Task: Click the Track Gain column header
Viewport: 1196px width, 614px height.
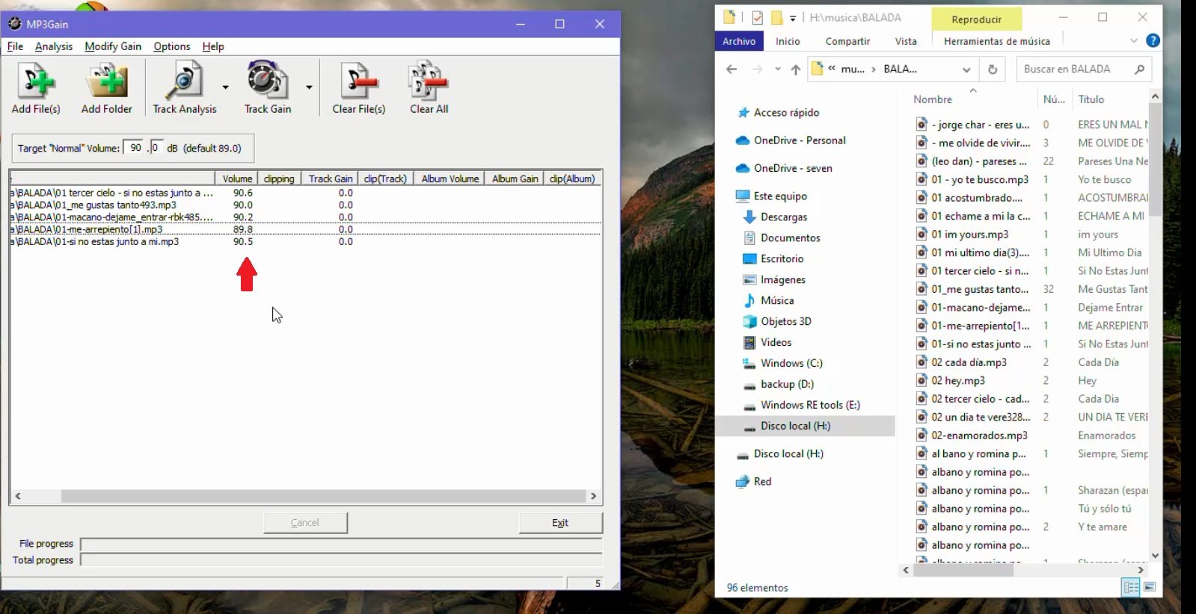Action: [330, 179]
